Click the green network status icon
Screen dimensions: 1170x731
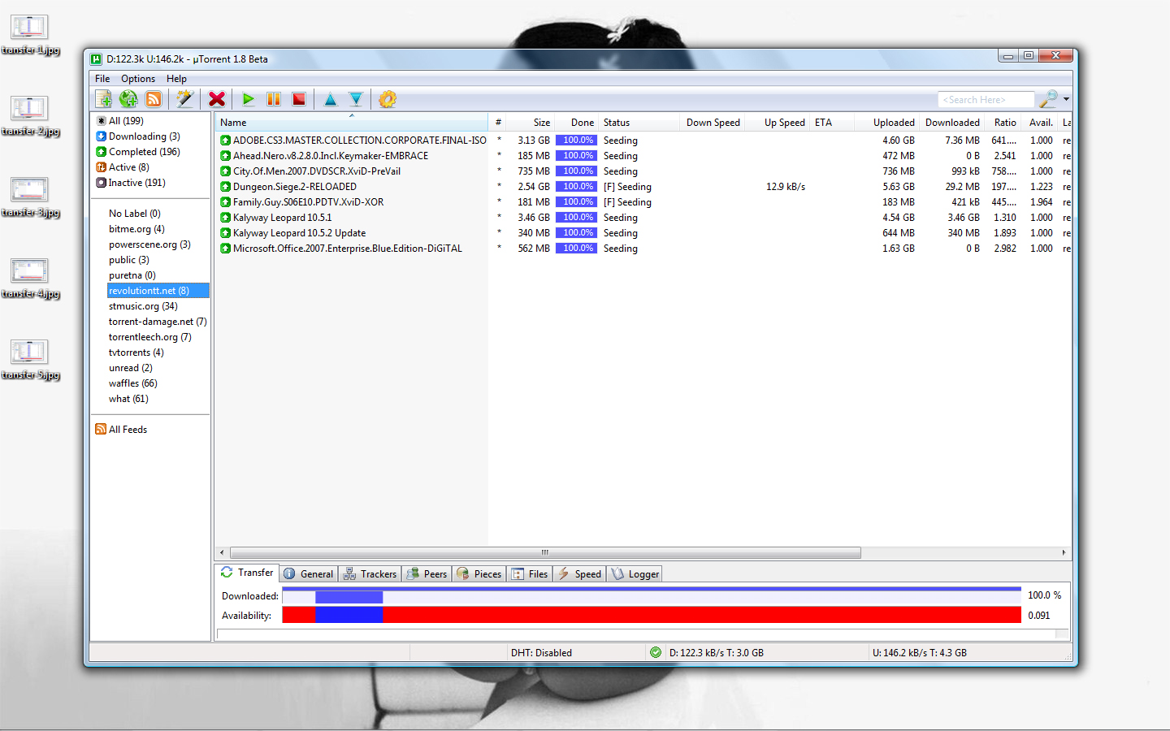point(656,652)
